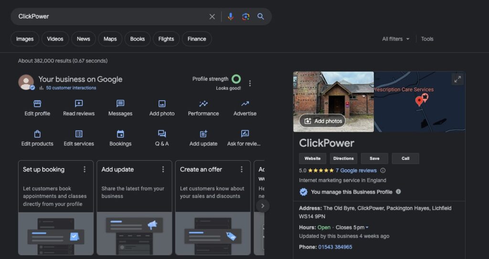Show next suggestion cards with the arrow

pyautogui.click(x=263, y=206)
